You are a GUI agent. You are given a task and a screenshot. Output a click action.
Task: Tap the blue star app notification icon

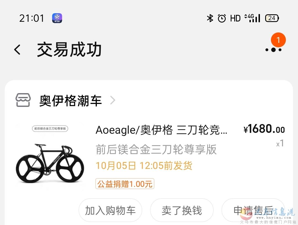click(57, 18)
